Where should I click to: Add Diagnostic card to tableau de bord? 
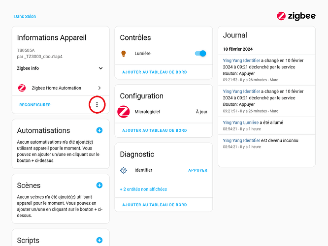155,205
